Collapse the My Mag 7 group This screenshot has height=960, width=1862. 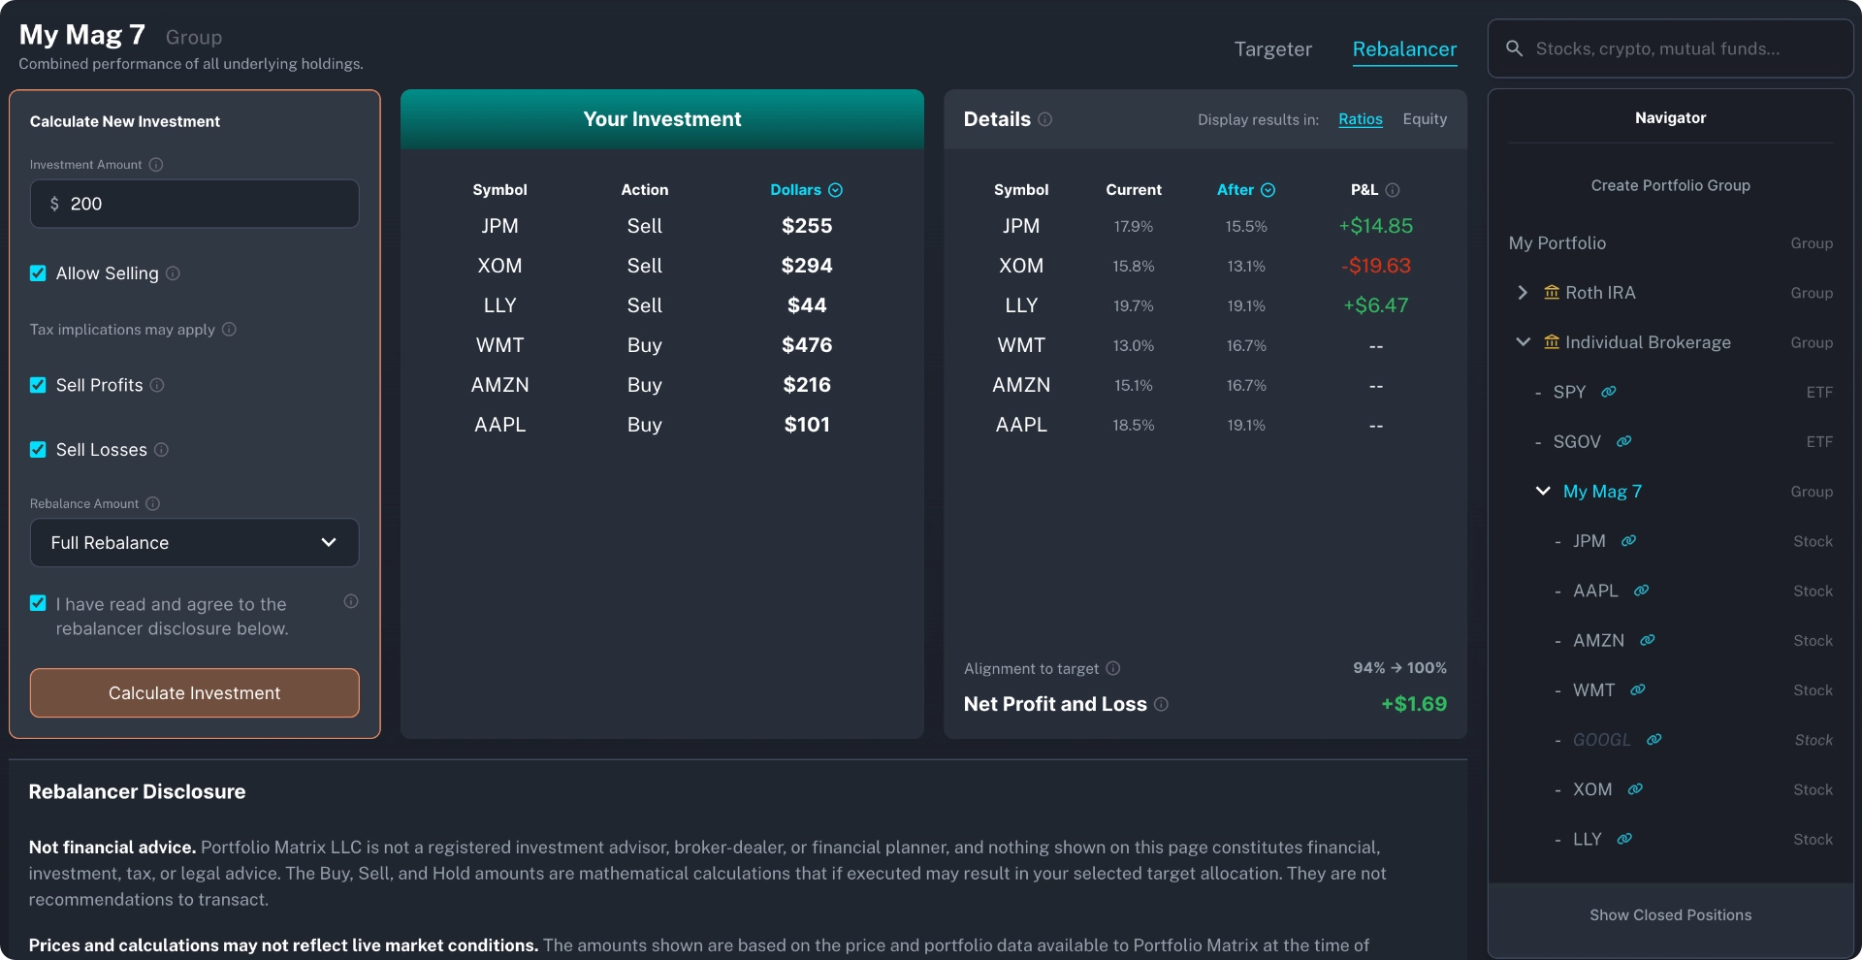click(x=1543, y=491)
